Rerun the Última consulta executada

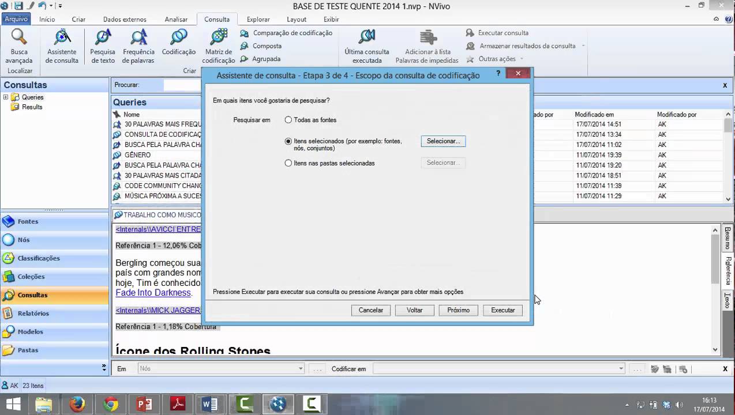click(x=367, y=46)
